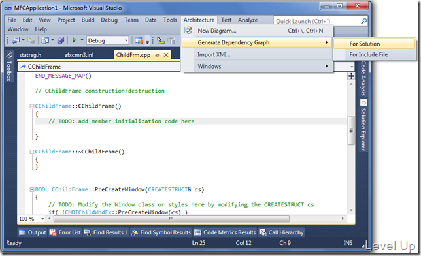Image resolution: width=421 pixels, height=256 pixels.
Task: Open the Help menu
Action: coord(41,29)
